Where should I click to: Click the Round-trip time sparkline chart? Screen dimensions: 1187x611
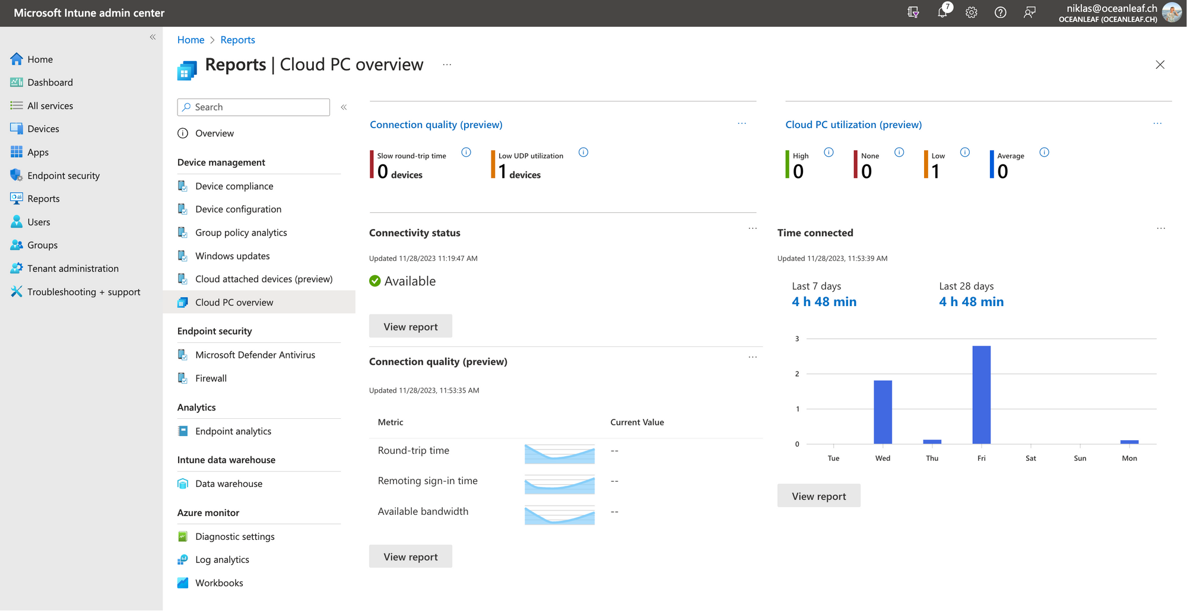(560, 453)
